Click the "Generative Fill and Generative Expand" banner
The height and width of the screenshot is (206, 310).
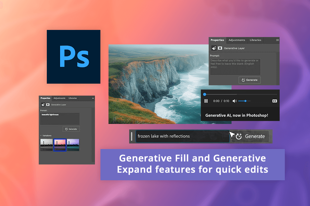tap(192, 164)
